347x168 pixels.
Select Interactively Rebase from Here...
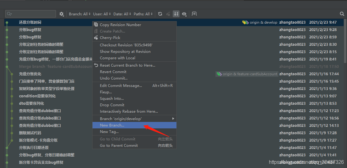(x=134, y=111)
